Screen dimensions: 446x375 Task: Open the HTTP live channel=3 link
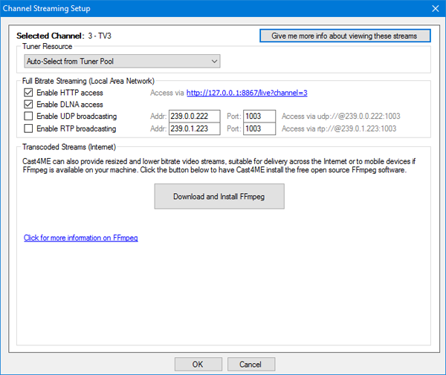click(x=247, y=93)
